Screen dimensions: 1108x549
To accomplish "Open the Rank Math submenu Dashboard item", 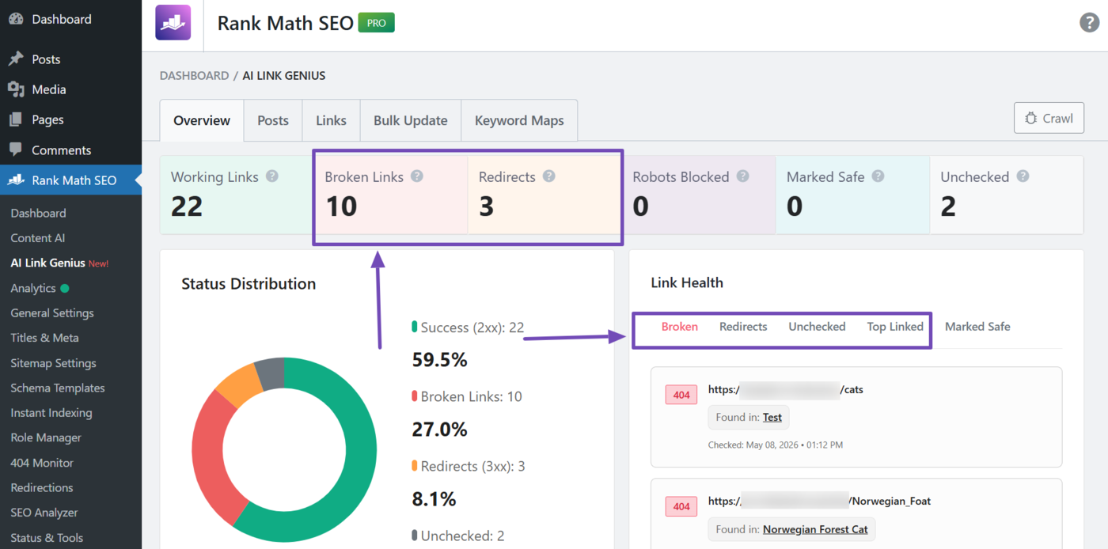I will pos(38,214).
